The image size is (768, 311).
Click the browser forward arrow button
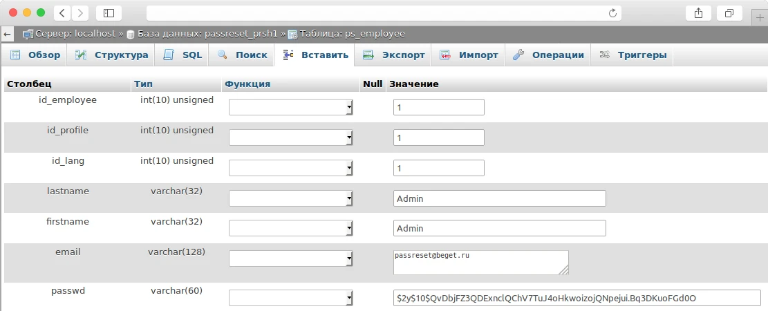(x=80, y=12)
